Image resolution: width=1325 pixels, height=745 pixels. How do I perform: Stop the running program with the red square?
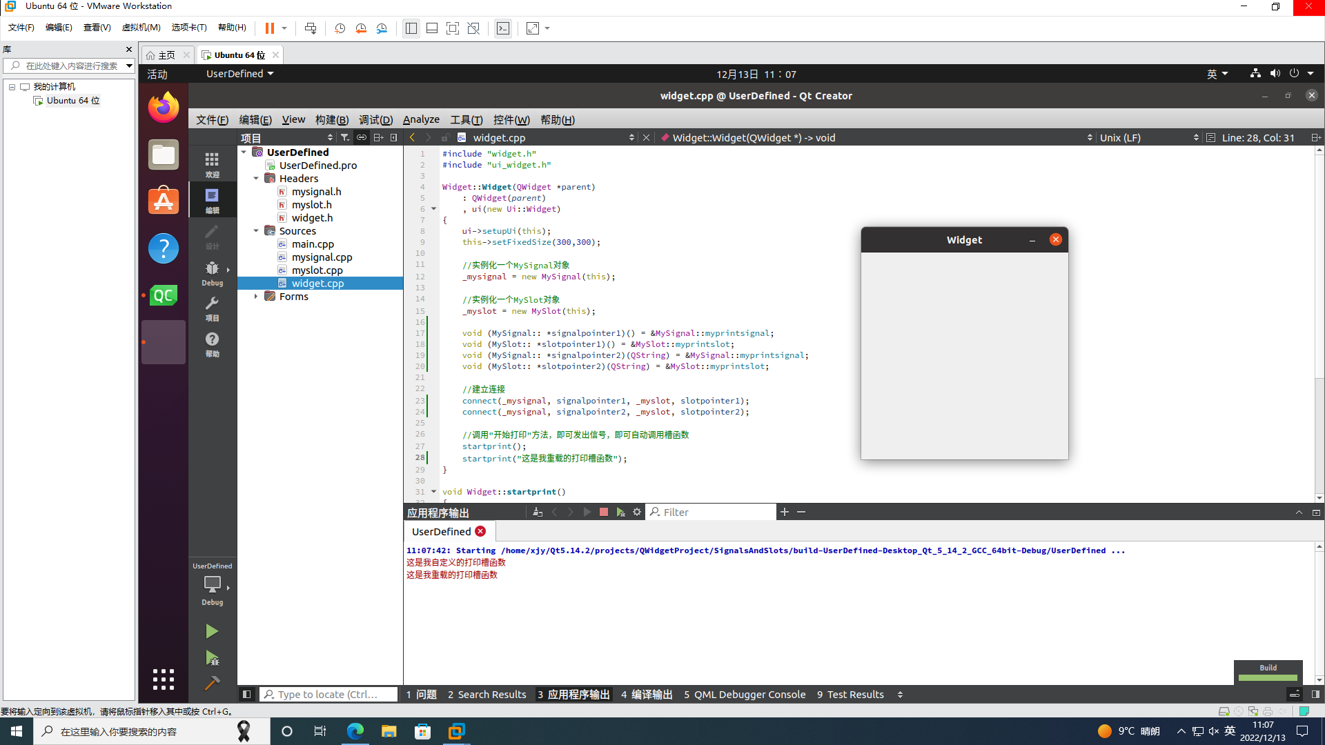[604, 512]
